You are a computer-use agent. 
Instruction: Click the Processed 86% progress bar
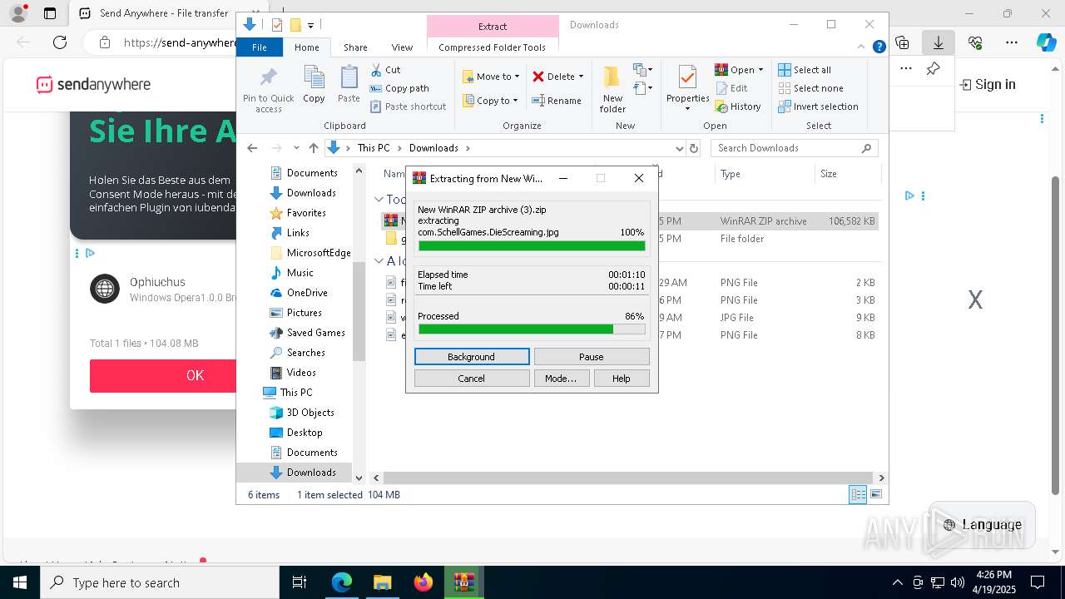tap(532, 329)
